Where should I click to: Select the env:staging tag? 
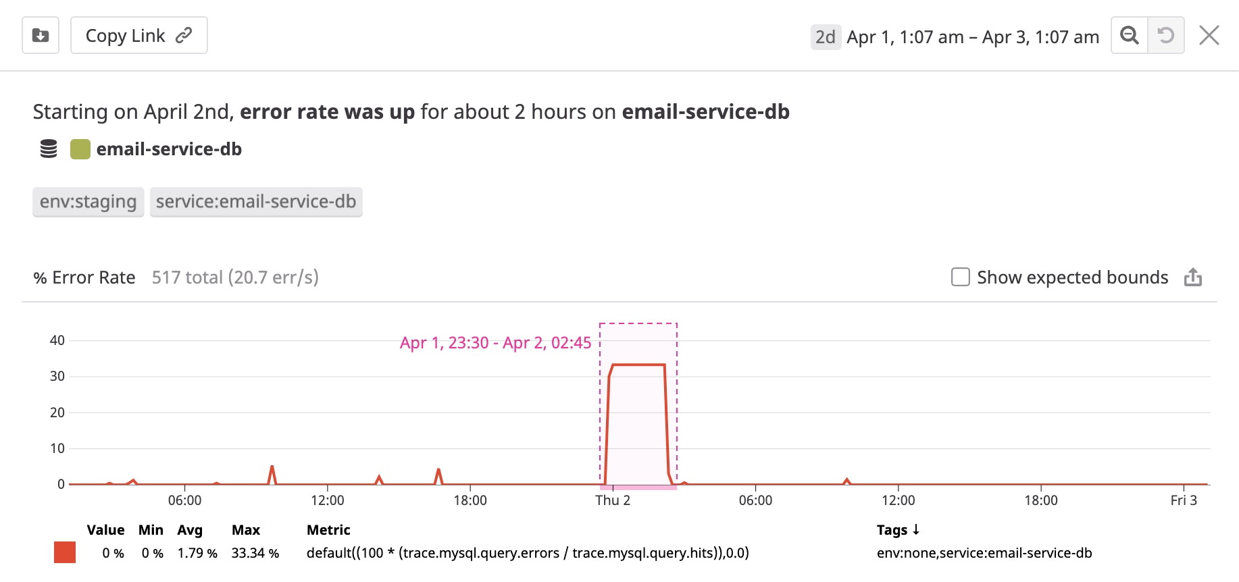[88, 202]
